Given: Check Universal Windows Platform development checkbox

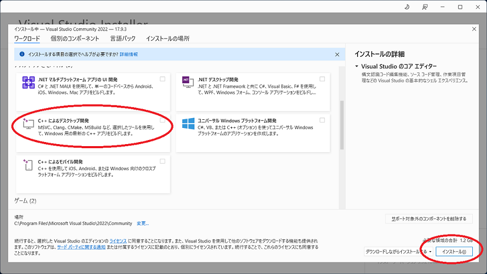Looking at the screenshot, I should click(x=322, y=120).
